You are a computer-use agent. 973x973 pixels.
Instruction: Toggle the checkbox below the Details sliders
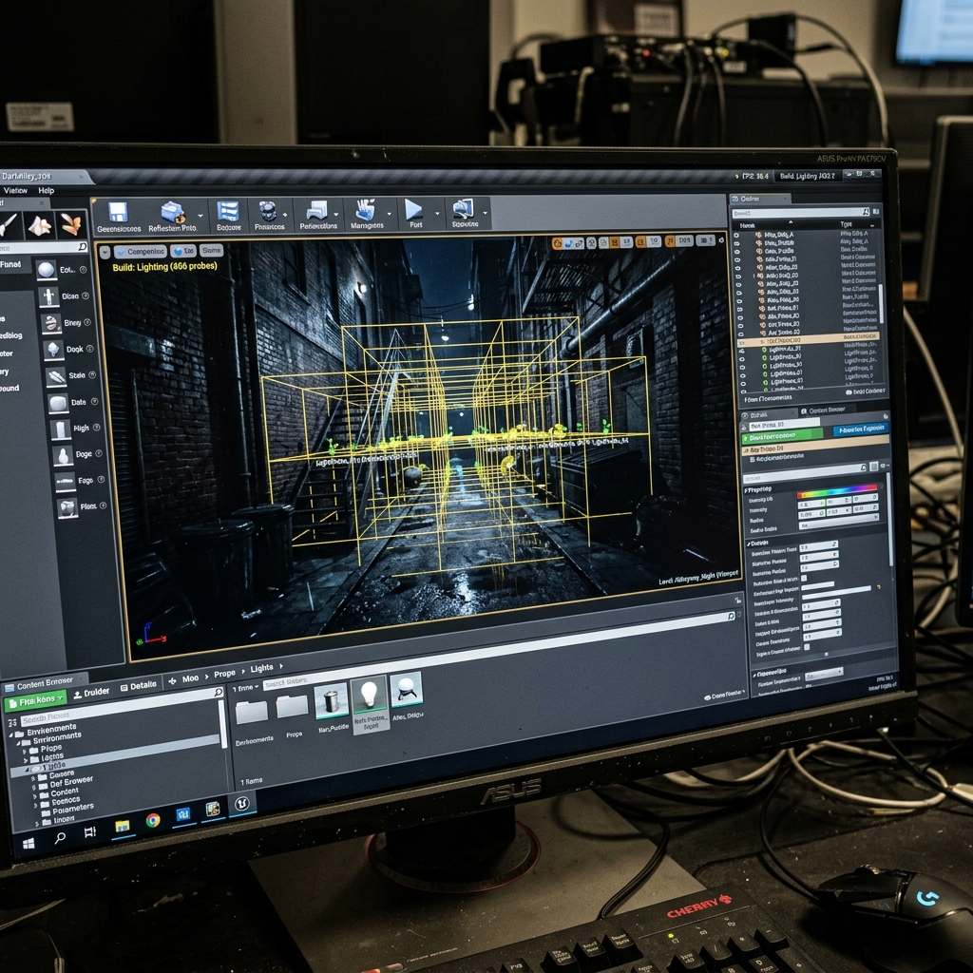pyautogui.click(x=806, y=646)
